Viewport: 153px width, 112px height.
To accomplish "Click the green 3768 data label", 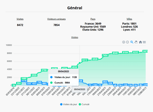I will (x=44, y=70).
